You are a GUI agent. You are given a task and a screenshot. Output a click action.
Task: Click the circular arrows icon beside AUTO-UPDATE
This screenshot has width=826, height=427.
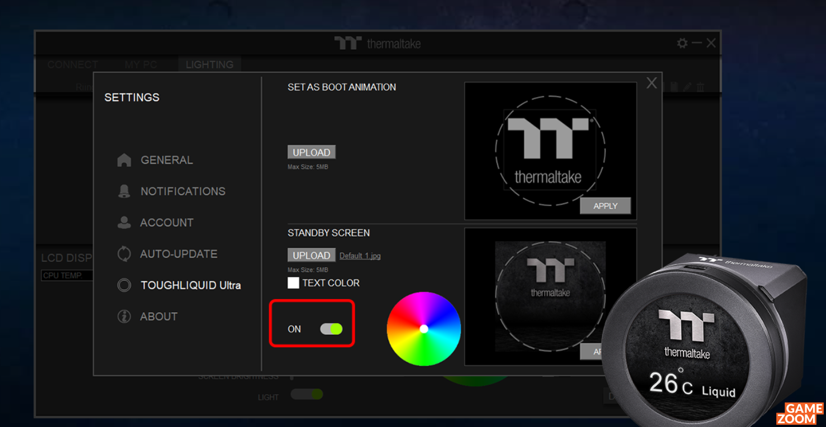click(x=124, y=254)
